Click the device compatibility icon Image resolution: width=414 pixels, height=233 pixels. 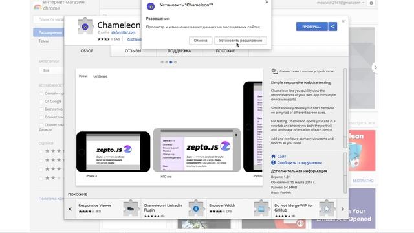(274, 71)
